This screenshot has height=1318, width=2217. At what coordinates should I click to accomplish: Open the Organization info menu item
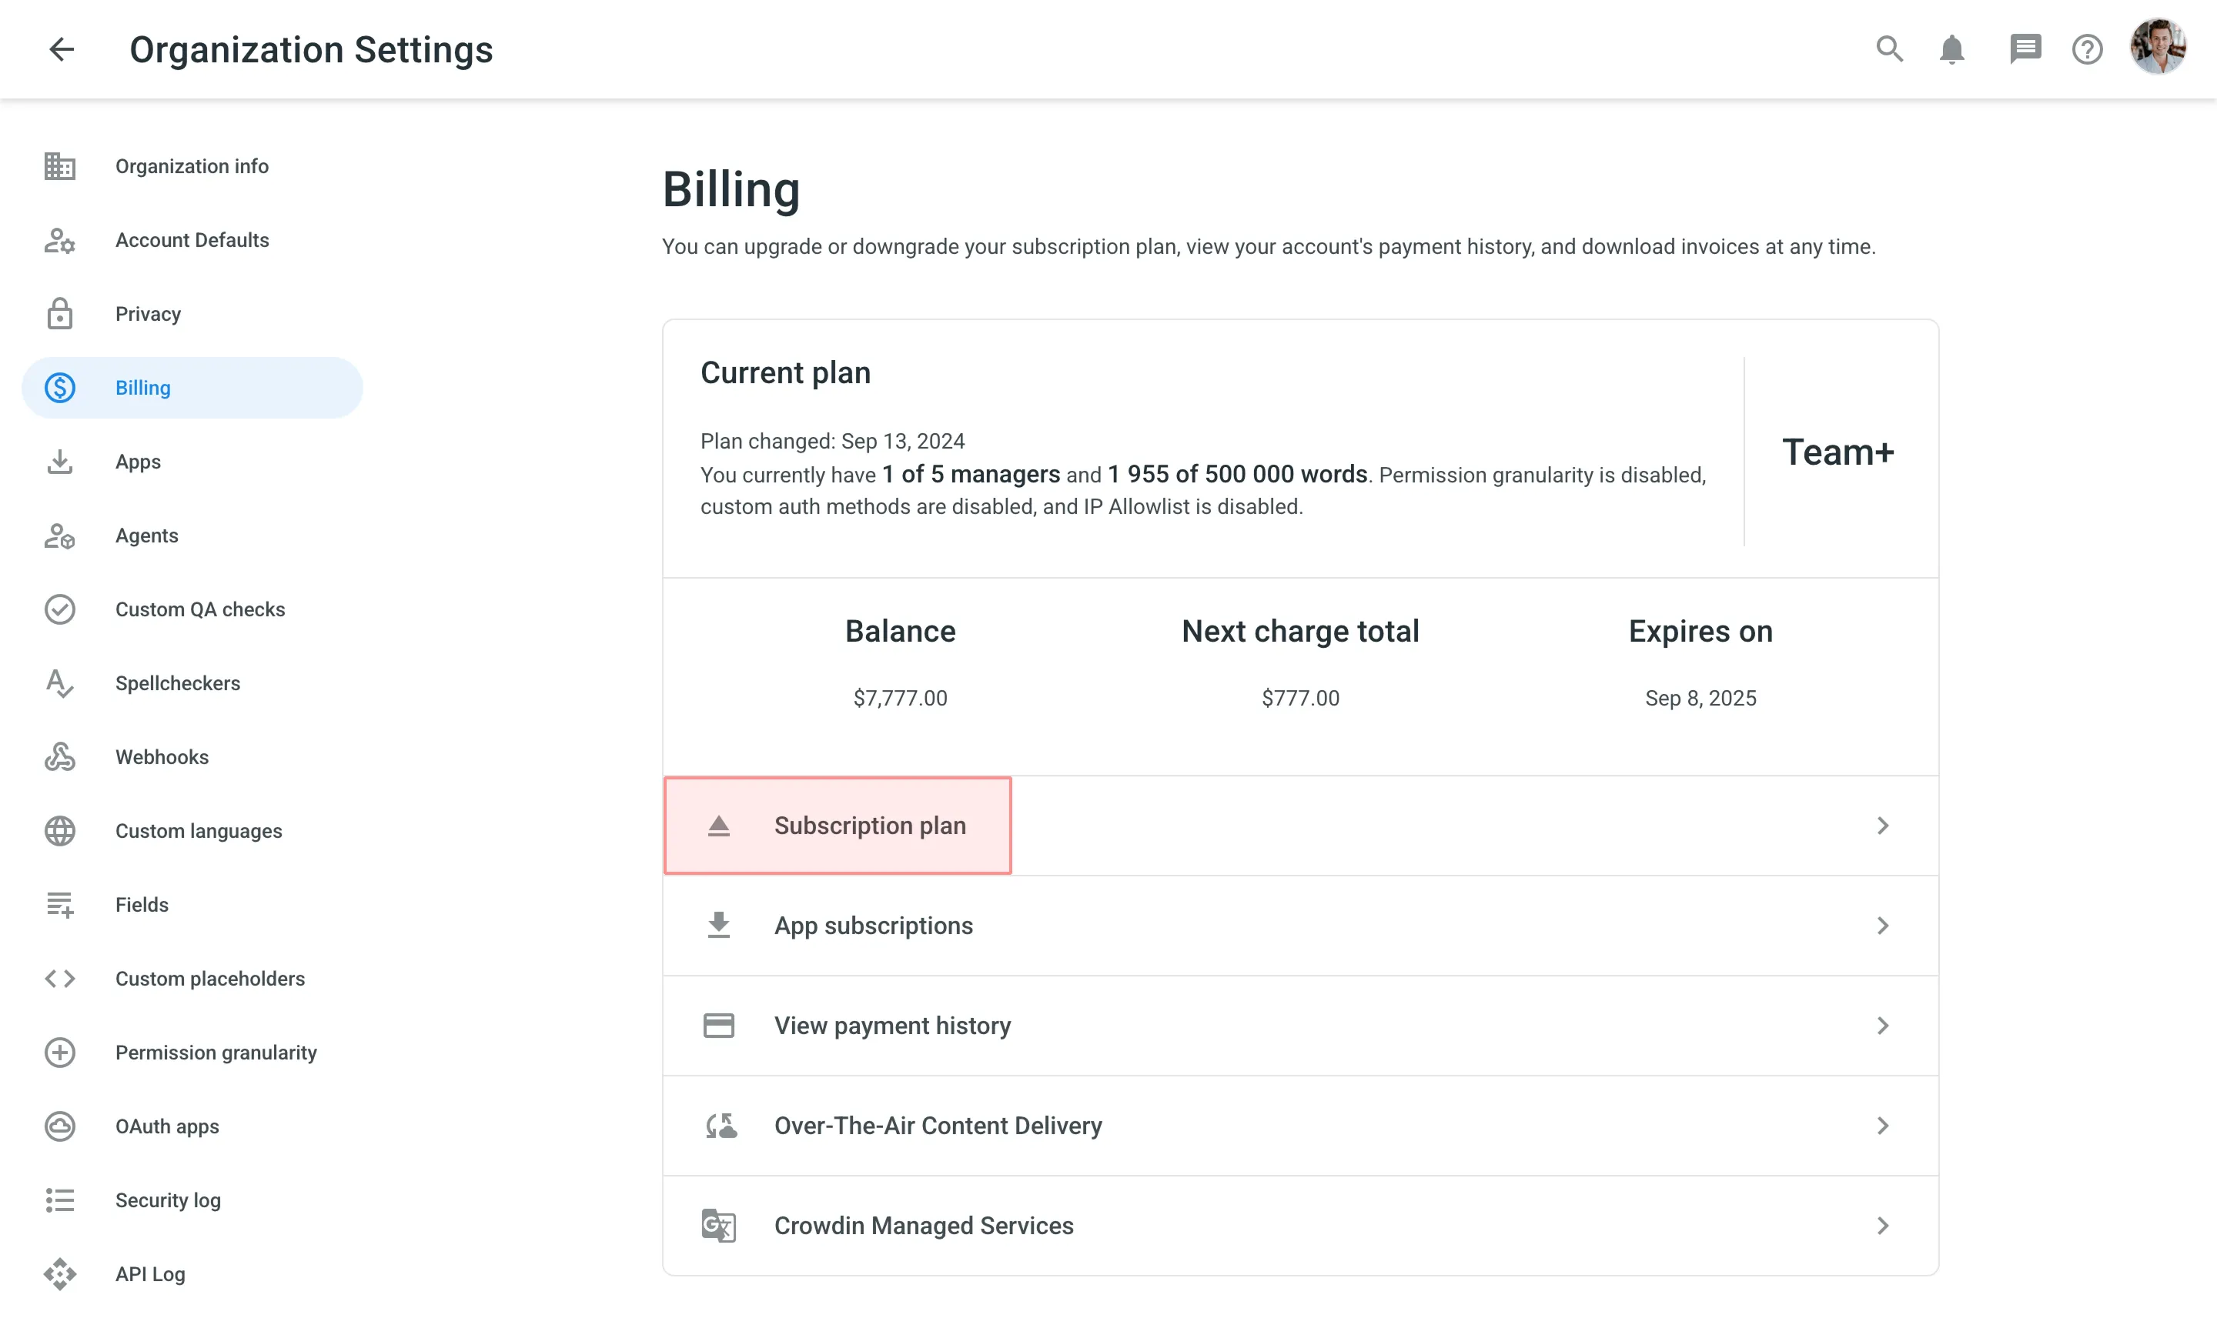192,166
